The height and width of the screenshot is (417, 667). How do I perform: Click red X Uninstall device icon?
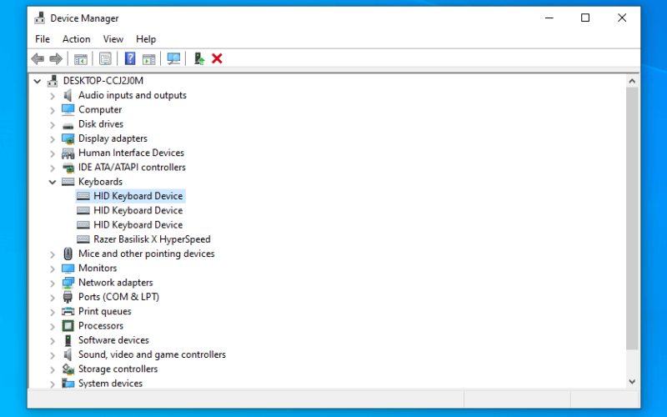point(217,58)
